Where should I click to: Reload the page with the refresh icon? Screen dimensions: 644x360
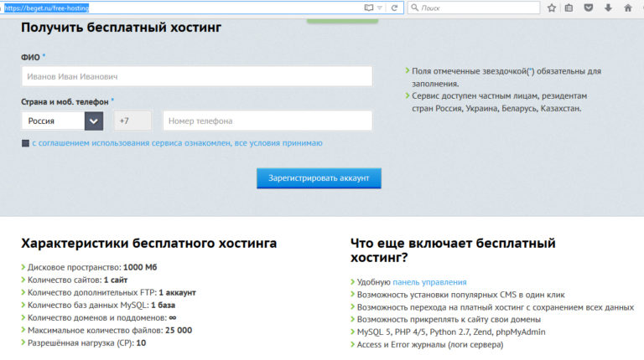pos(395,8)
